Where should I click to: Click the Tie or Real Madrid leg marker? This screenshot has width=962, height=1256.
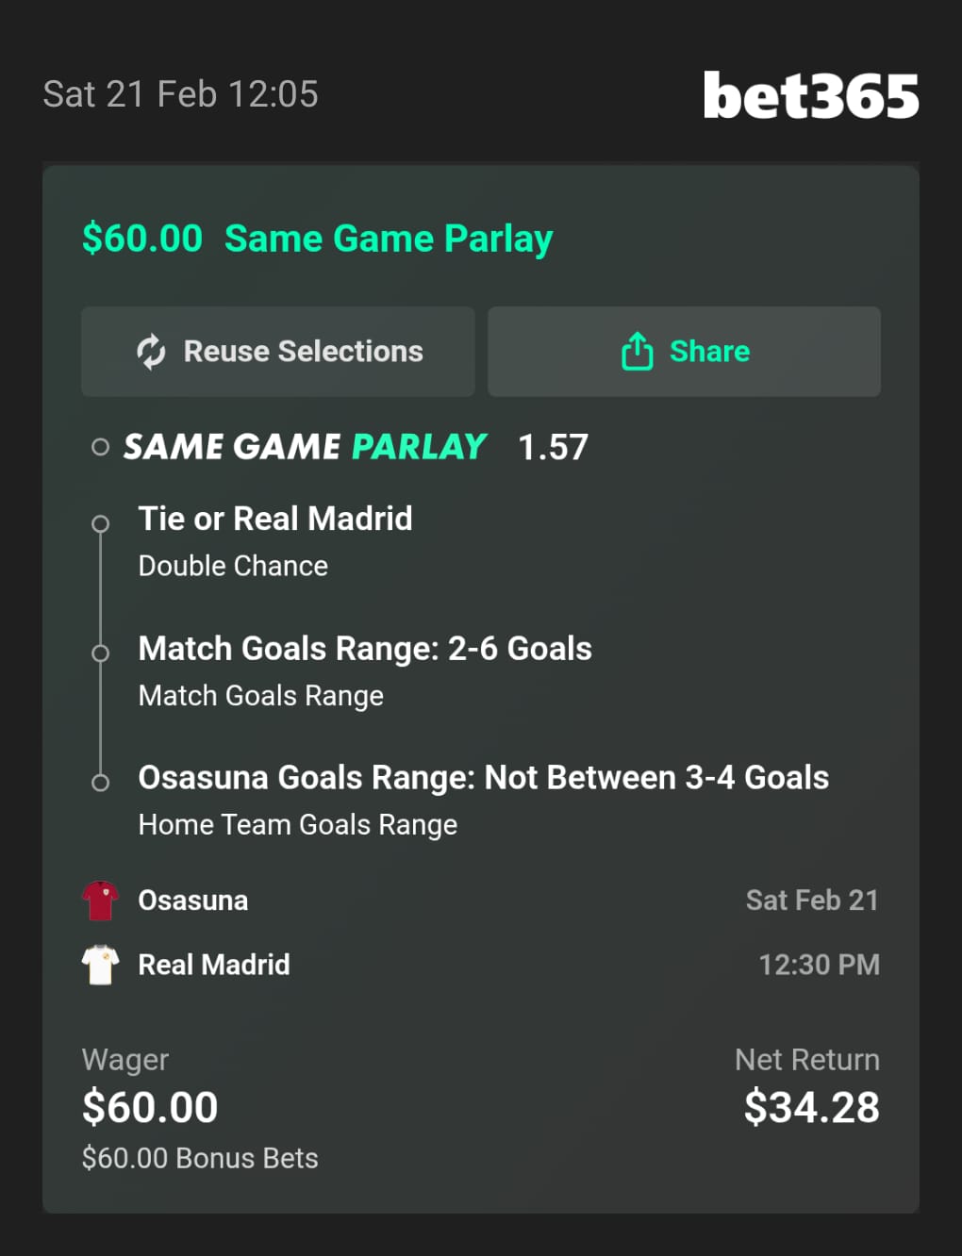[x=100, y=523]
